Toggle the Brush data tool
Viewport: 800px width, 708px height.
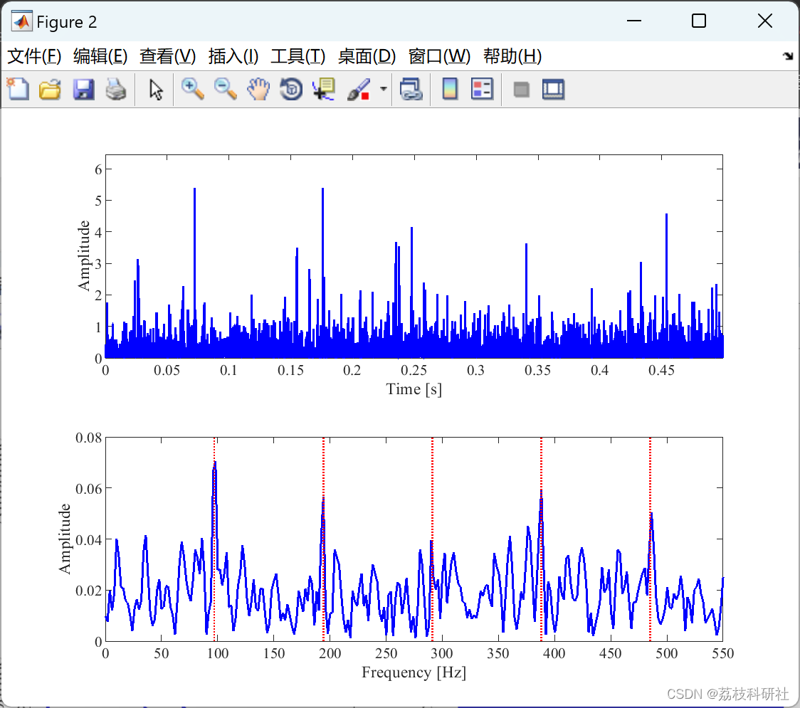pyautogui.click(x=358, y=89)
